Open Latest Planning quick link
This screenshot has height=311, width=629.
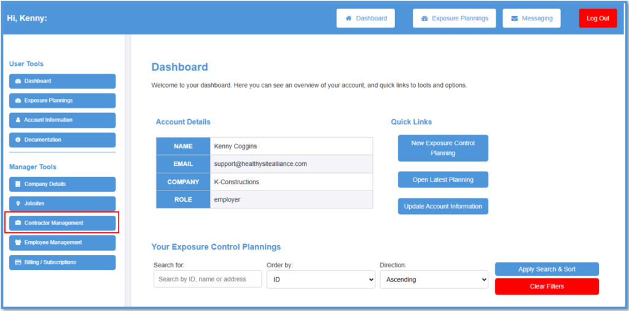[443, 180]
